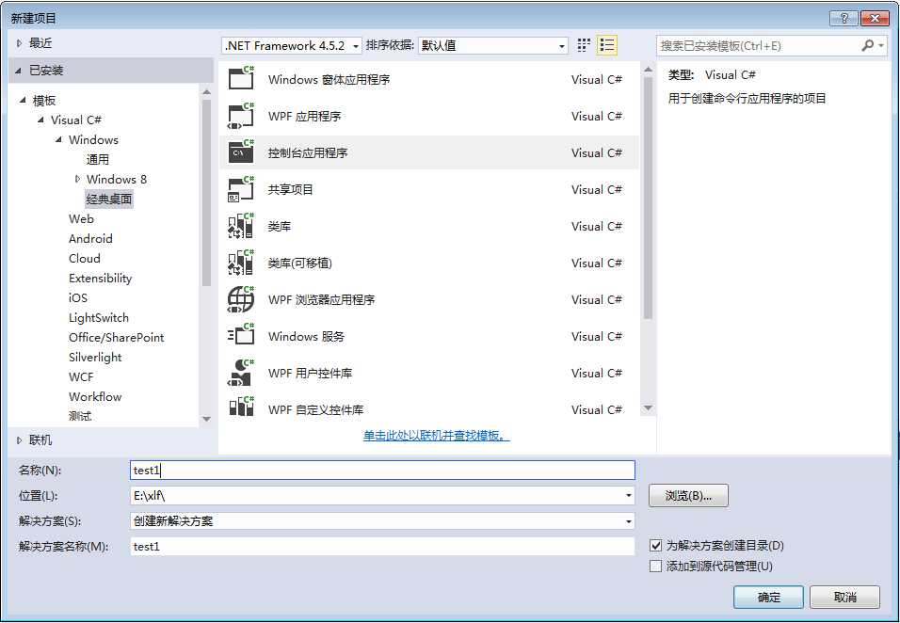The height and width of the screenshot is (623, 900).
Task: Switch to small icons grid view
Action: click(x=584, y=45)
